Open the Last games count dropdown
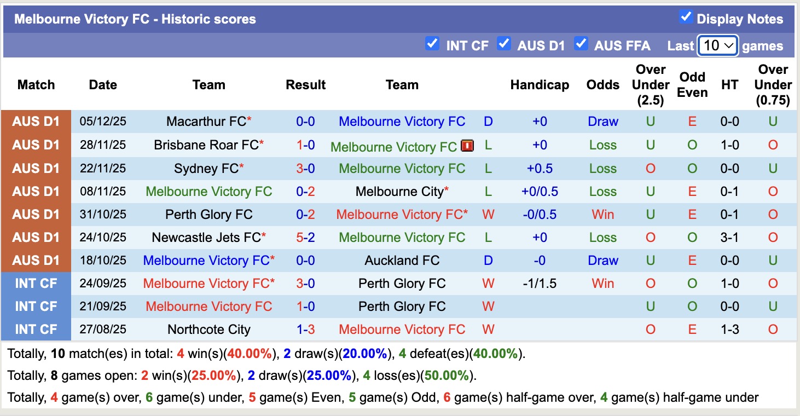The image size is (800, 416). tap(718, 45)
